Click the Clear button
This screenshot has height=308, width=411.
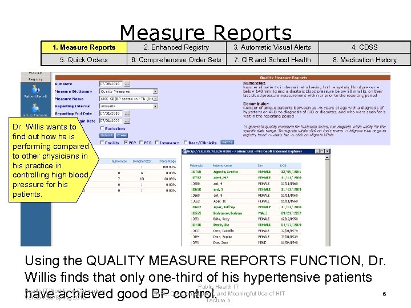[x=122, y=135]
